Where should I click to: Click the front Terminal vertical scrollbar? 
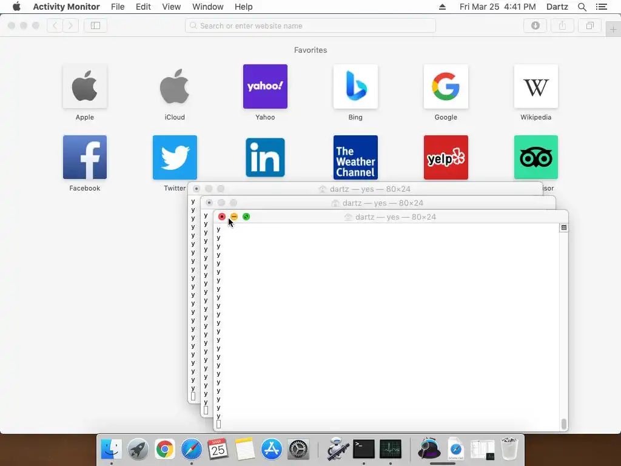[x=564, y=424]
